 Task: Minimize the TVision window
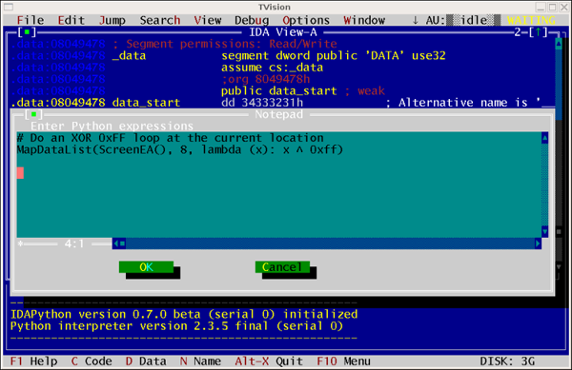pos(541,7)
